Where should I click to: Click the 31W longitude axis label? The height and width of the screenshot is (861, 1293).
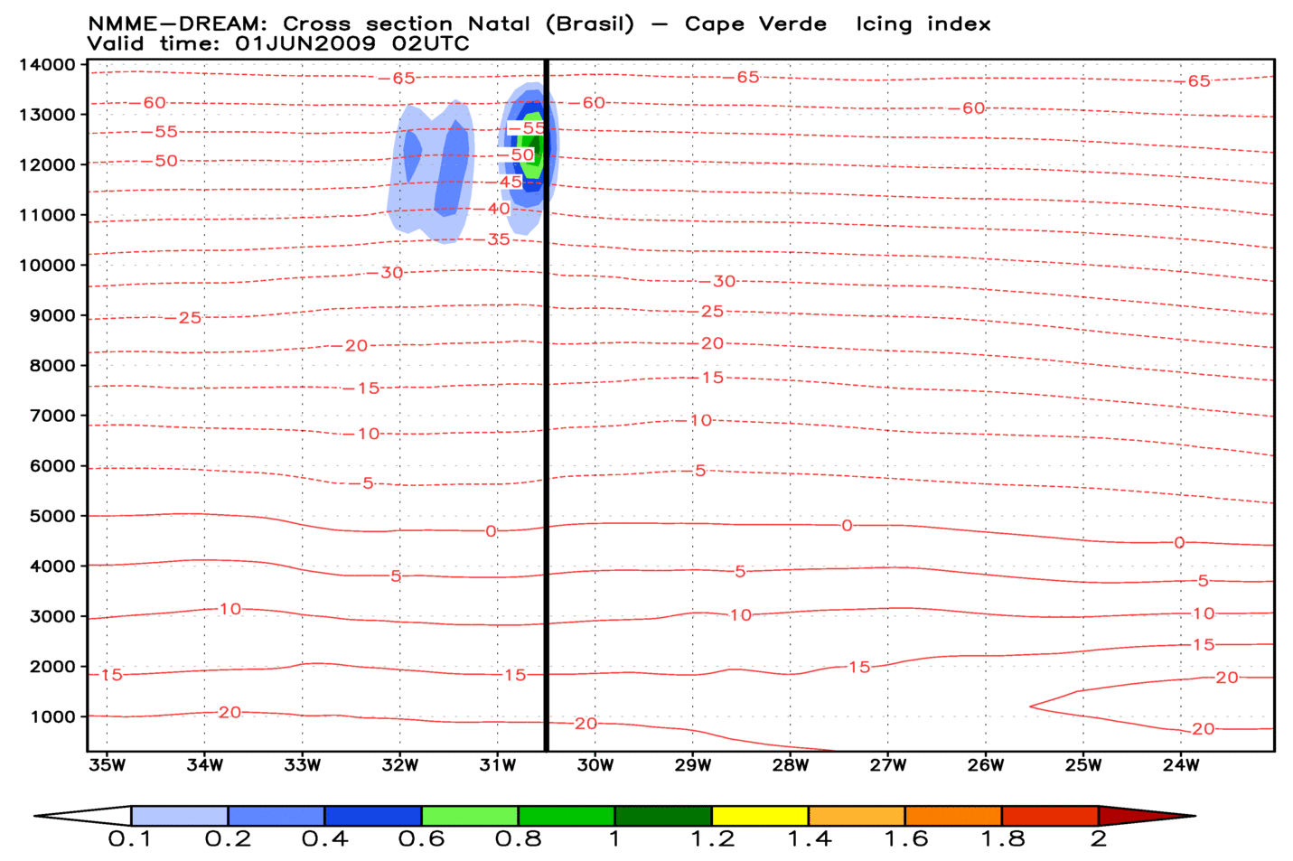(497, 765)
